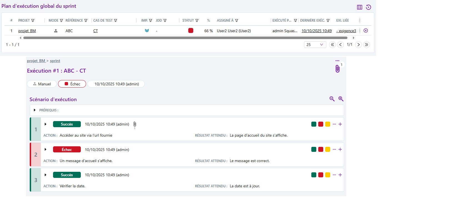Click the zoom in magnifier icon
Viewport: 471px width, 197px height.
coord(341,99)
